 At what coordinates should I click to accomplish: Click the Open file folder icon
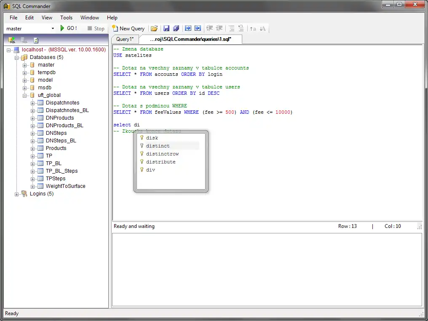pyautogui.click(x=154, y=28)
